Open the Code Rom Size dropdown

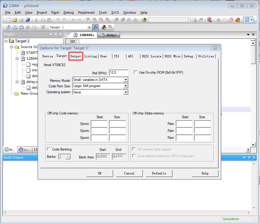pyautogui.click(x=126, y=86)
